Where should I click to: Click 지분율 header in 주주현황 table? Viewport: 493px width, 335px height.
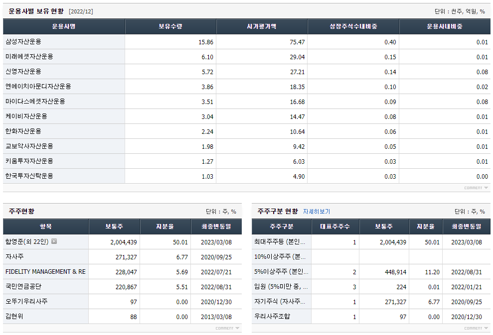click(165, 226)
